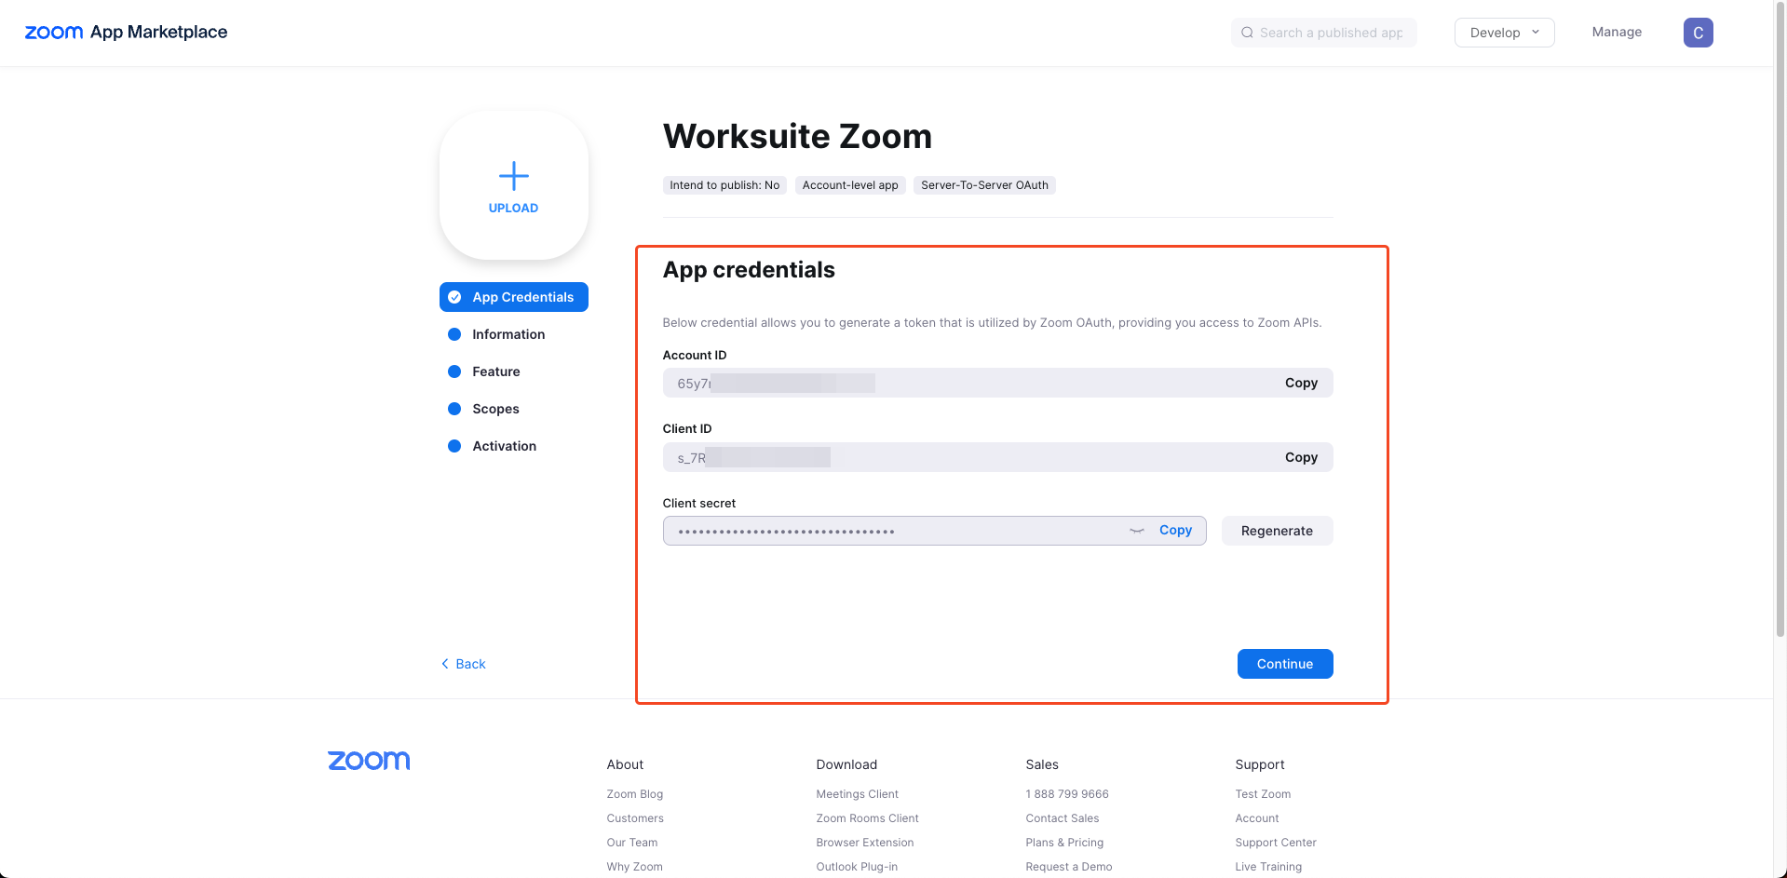Image resolution: width=1787 pixels, height=878 pixels.
Task: Copy the Client ID
Action: pyautogui.click(x=1301, y=457)
